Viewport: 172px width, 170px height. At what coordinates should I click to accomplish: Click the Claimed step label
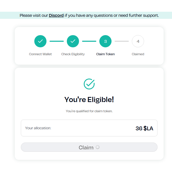tap(138, 54)
